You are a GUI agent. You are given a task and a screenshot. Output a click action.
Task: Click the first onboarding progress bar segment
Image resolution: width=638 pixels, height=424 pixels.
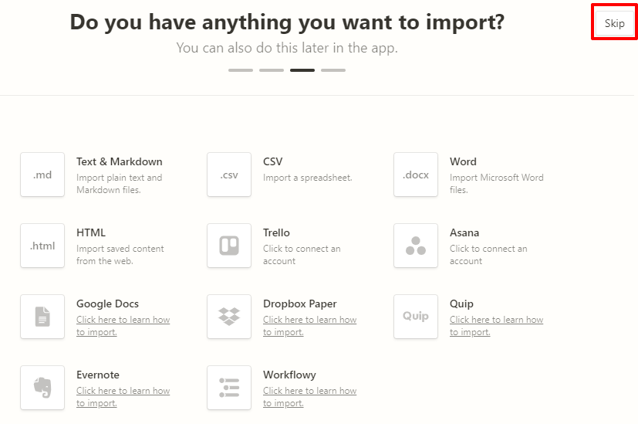(x=241, y=70)
